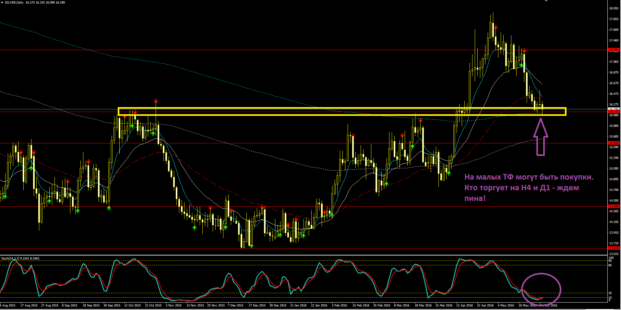This screenshot has width=621, height=310.
Task: Click the 16.475 price scale label
Action: click(614, 94)
